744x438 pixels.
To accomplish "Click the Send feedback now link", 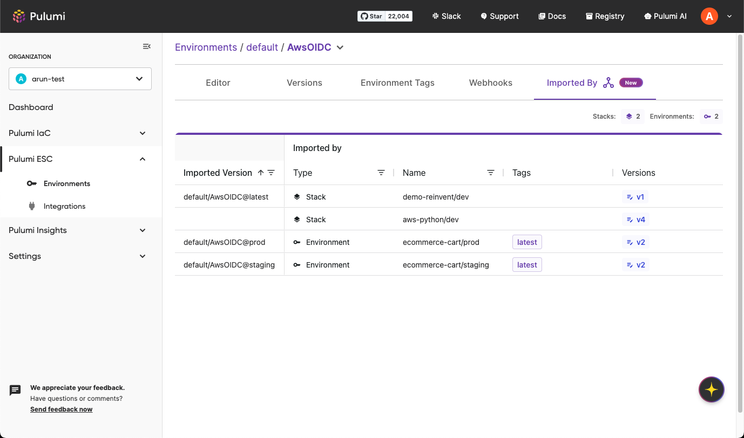I will [61, 409].
